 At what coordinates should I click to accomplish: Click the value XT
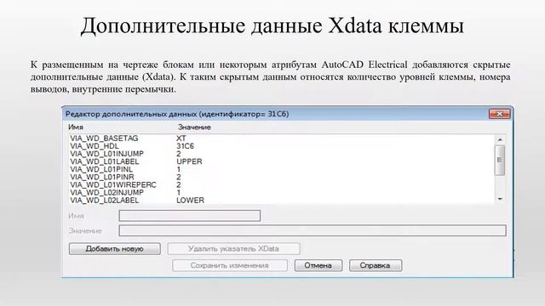pos(181,138)
